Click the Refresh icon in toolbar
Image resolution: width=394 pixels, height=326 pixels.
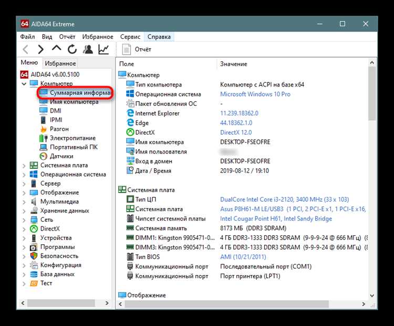pyautogui.click(x=72, y=50)
